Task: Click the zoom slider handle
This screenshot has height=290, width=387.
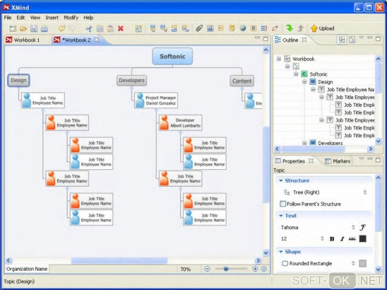Action: pyautogui.click(x=226, y=269)
